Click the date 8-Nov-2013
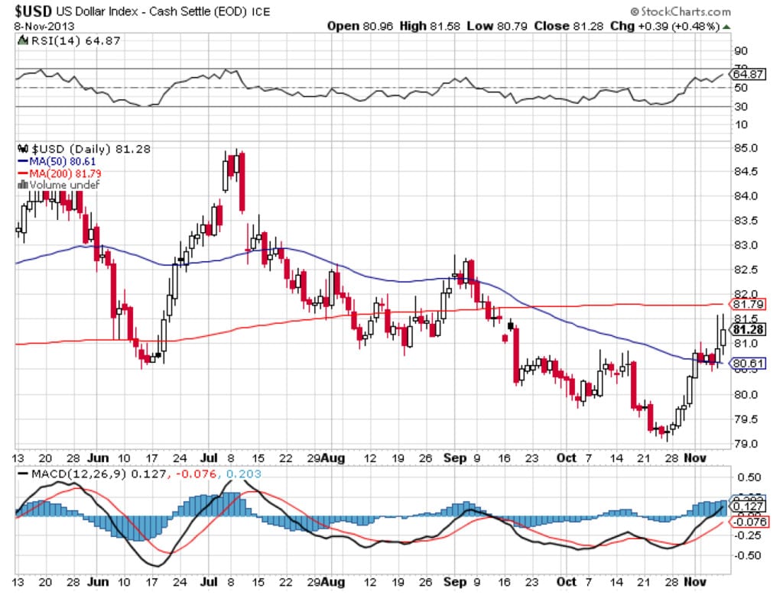Screen dimensions: 783x595 (x=44, y=26)
